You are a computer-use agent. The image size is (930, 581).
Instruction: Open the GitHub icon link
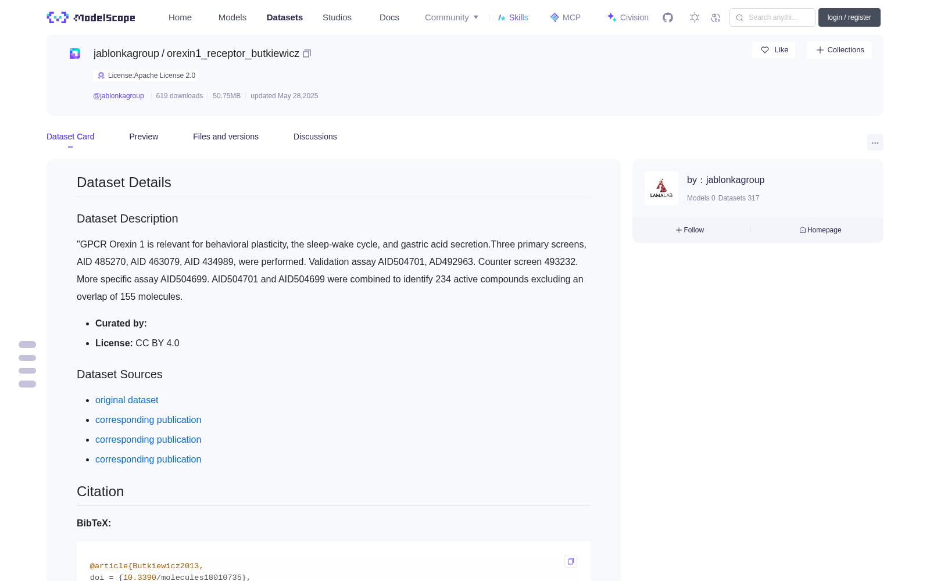668,17
